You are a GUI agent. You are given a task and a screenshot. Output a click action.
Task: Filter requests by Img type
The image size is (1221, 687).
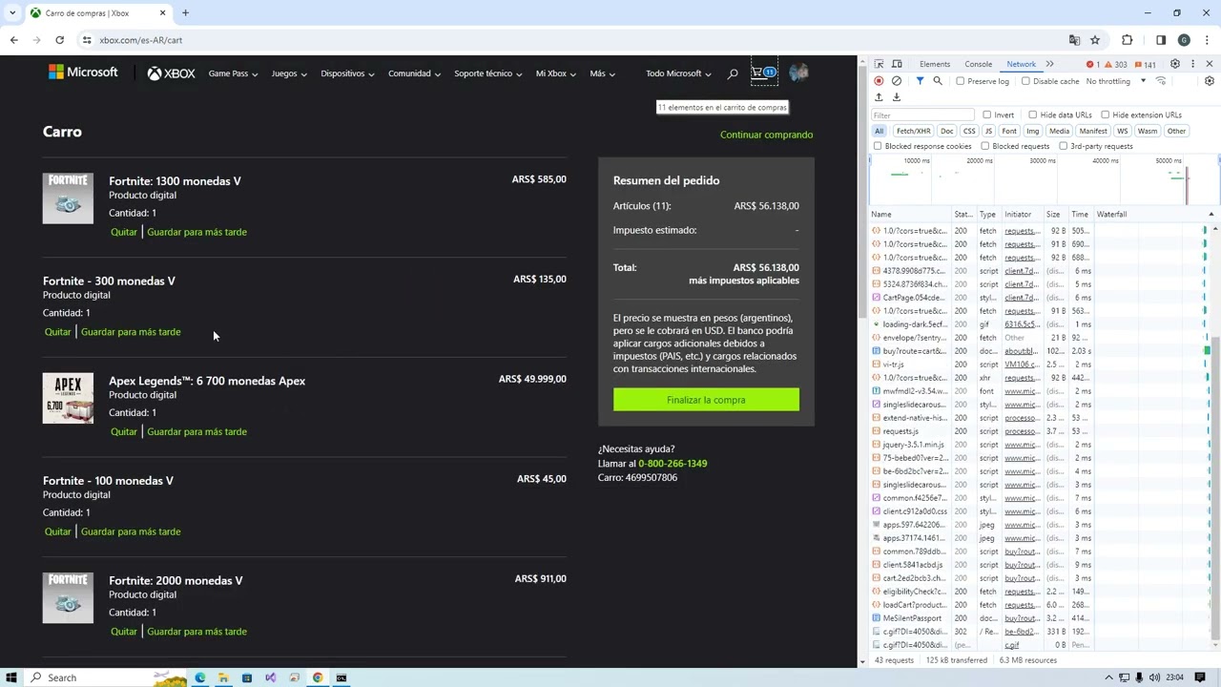[x=1033, y=131]
